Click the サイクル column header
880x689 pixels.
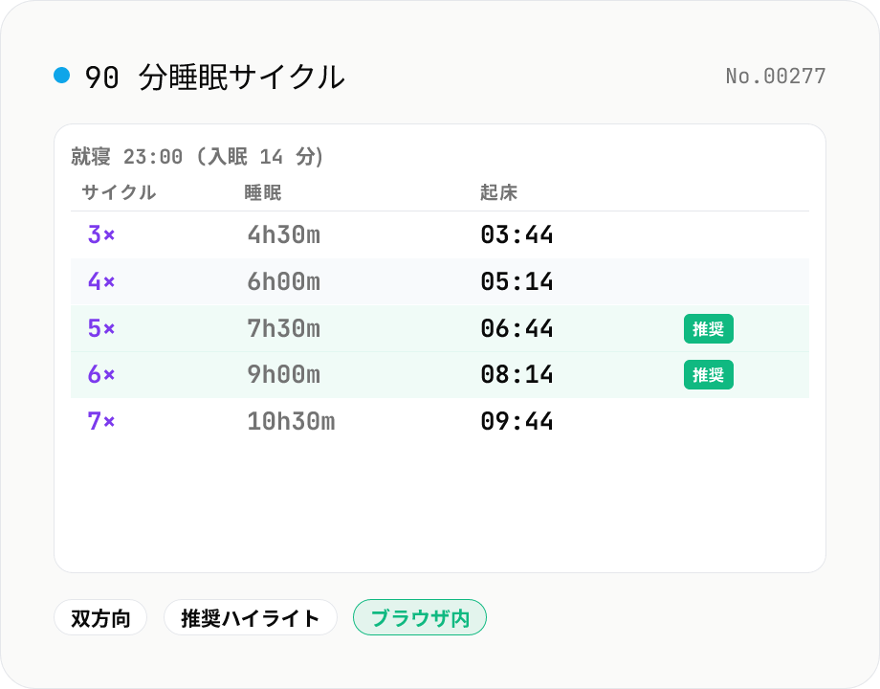point(119,192)
